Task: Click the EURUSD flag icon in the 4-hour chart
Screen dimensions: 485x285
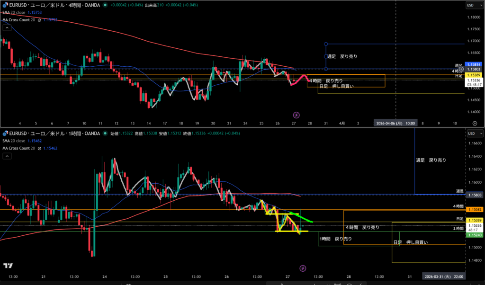Action: pyautogui.click(x=5, y=5)
